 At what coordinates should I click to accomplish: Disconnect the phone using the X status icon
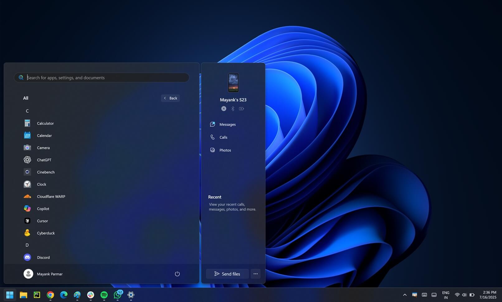224,108
